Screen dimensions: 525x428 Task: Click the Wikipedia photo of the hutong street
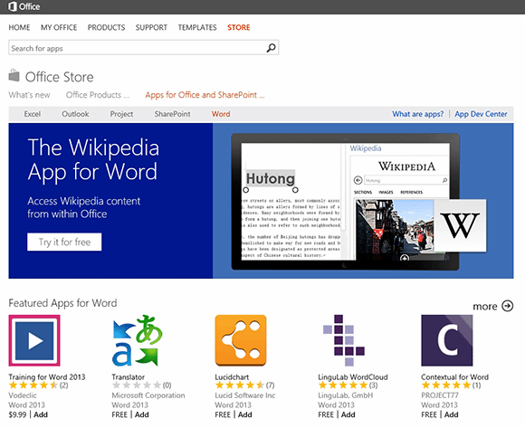pyautogui.click(x=395, y=230)
